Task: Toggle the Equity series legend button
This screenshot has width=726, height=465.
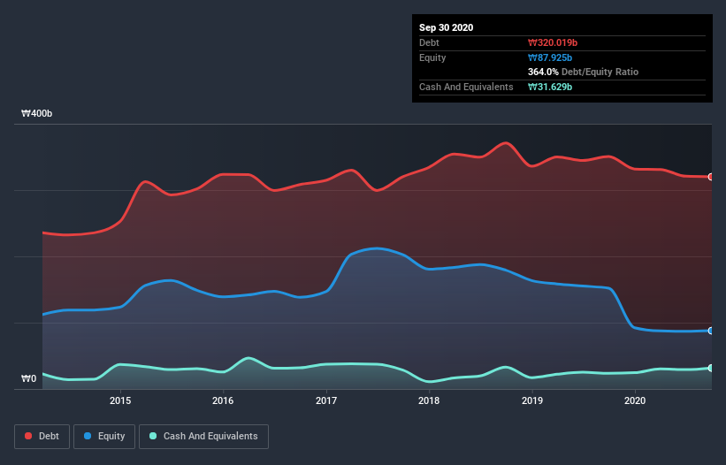Action: point(104,437)
